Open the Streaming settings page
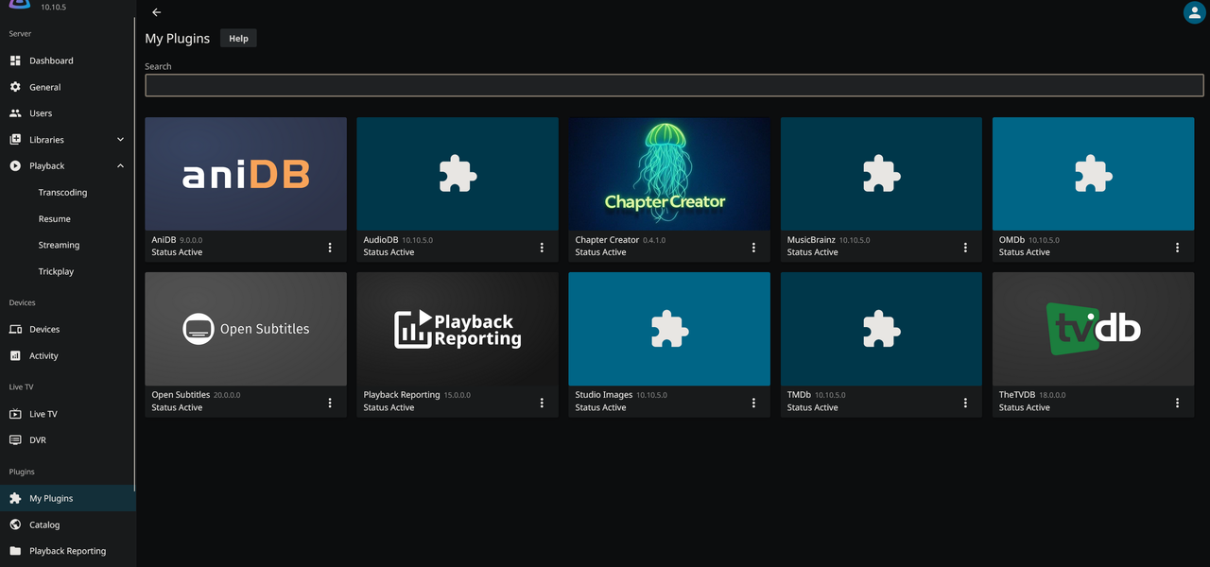The height and width of the screenshot is (567, 1210). 59,246
